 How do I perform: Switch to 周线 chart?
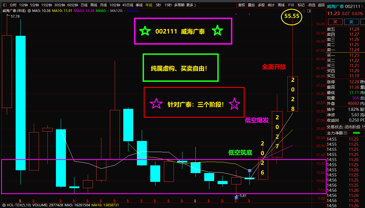94,5
